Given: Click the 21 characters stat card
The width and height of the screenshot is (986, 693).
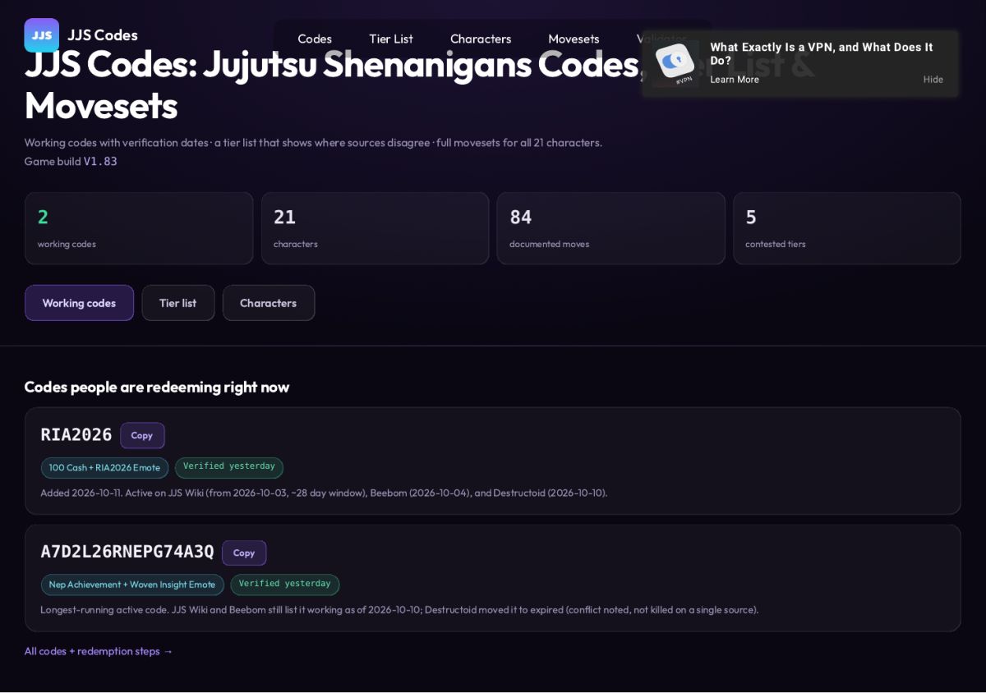Looking at the screenshot, I should click(375, 228).
